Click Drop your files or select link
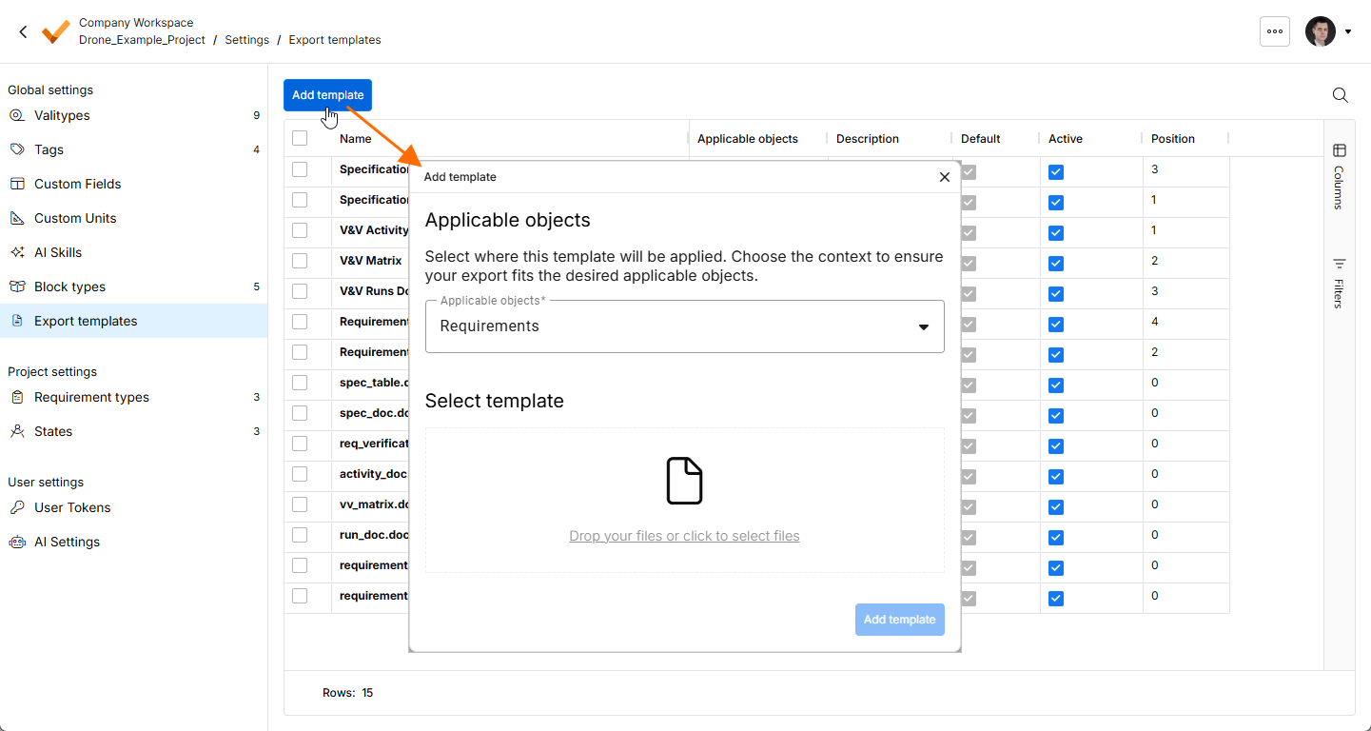Viewport: 1371px width, 731px height. (x=684, y=536)
